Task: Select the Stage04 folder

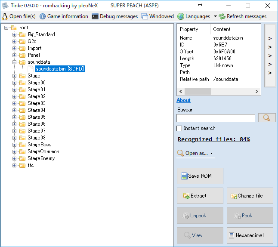Action: tap(37, 110)
